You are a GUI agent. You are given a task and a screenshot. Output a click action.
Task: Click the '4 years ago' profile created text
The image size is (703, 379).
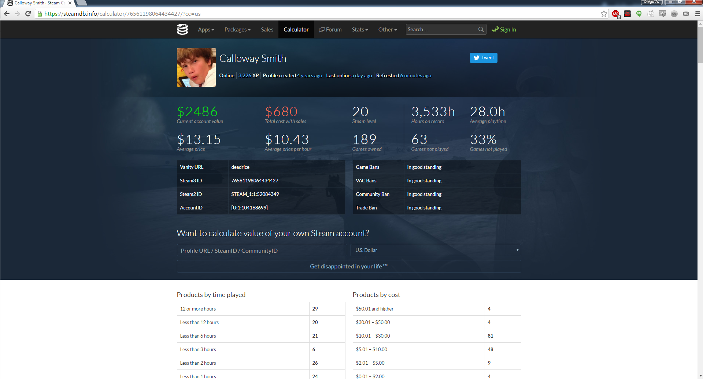tap(310, 75)
